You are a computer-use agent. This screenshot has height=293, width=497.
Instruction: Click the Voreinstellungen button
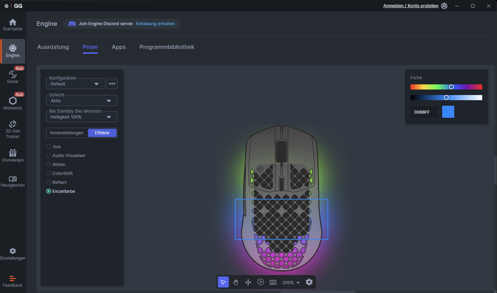click(67, 133)
